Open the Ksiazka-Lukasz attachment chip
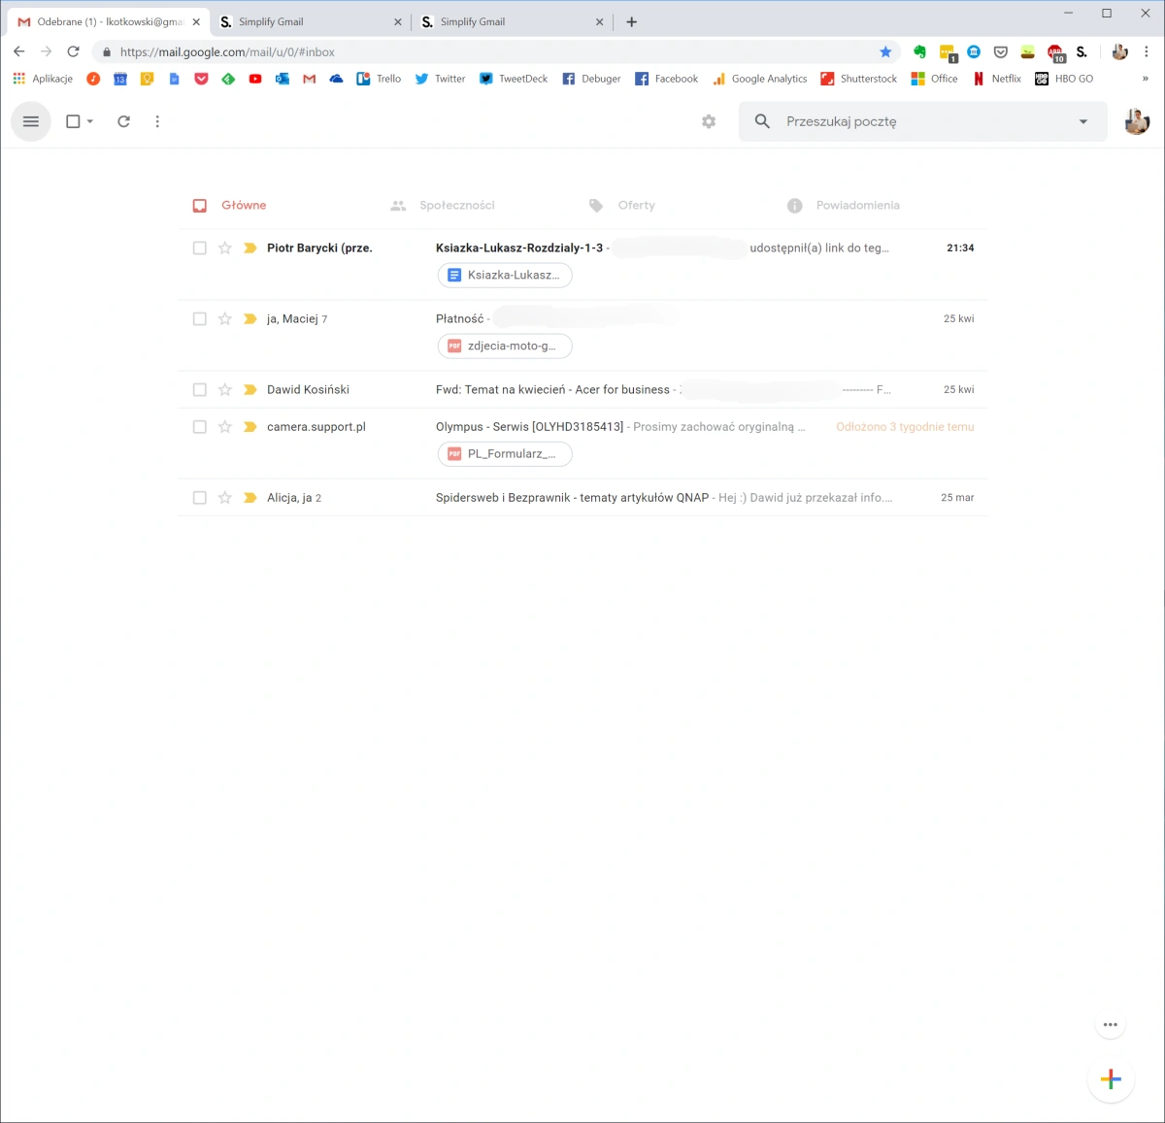 click(x=505, y=275)
